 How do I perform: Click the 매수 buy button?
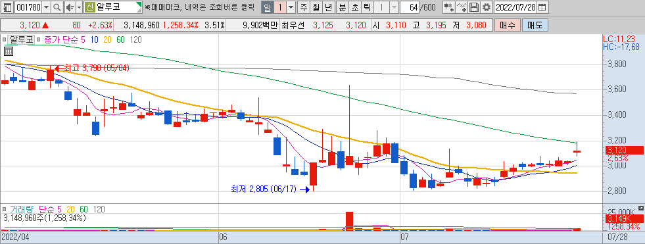[x=507, y=25]
